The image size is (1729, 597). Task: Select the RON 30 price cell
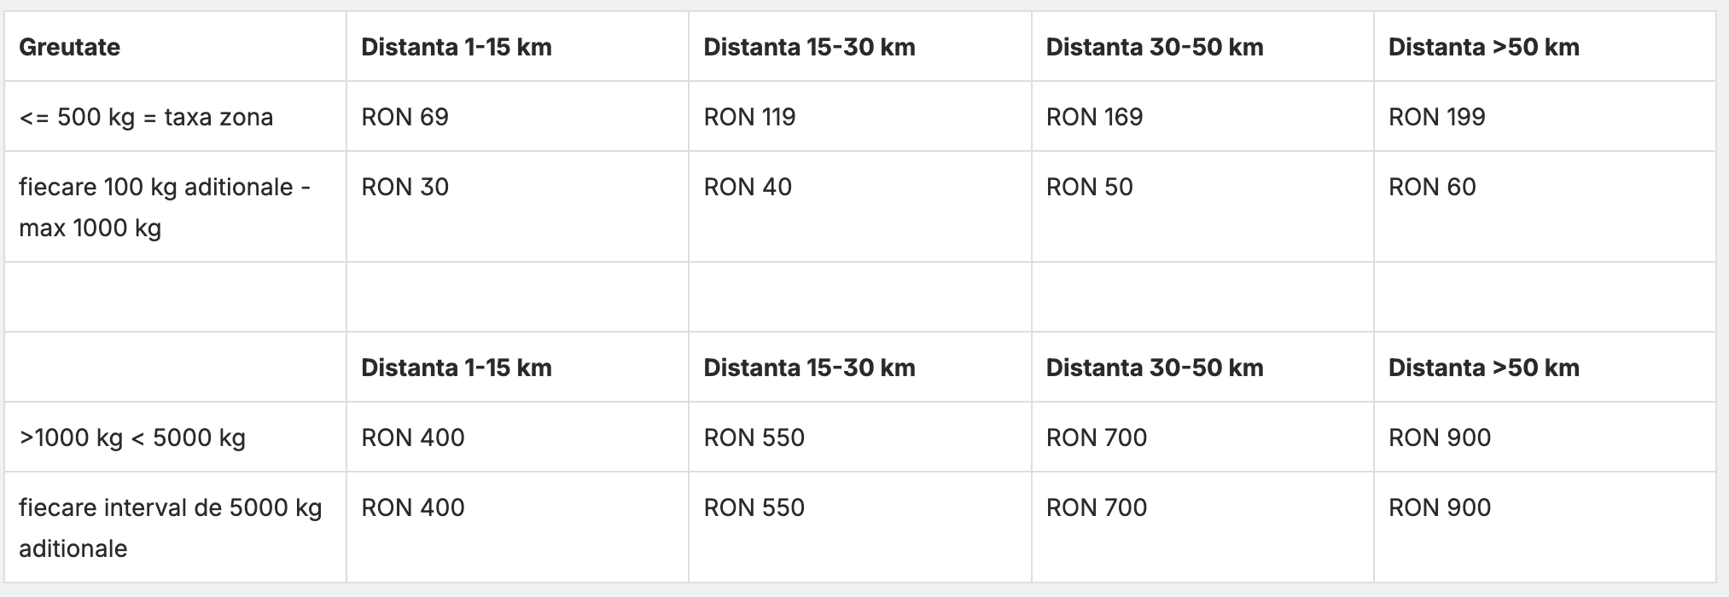click(405, 187)
